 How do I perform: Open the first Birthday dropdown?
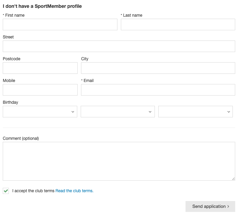coord(40,112)
